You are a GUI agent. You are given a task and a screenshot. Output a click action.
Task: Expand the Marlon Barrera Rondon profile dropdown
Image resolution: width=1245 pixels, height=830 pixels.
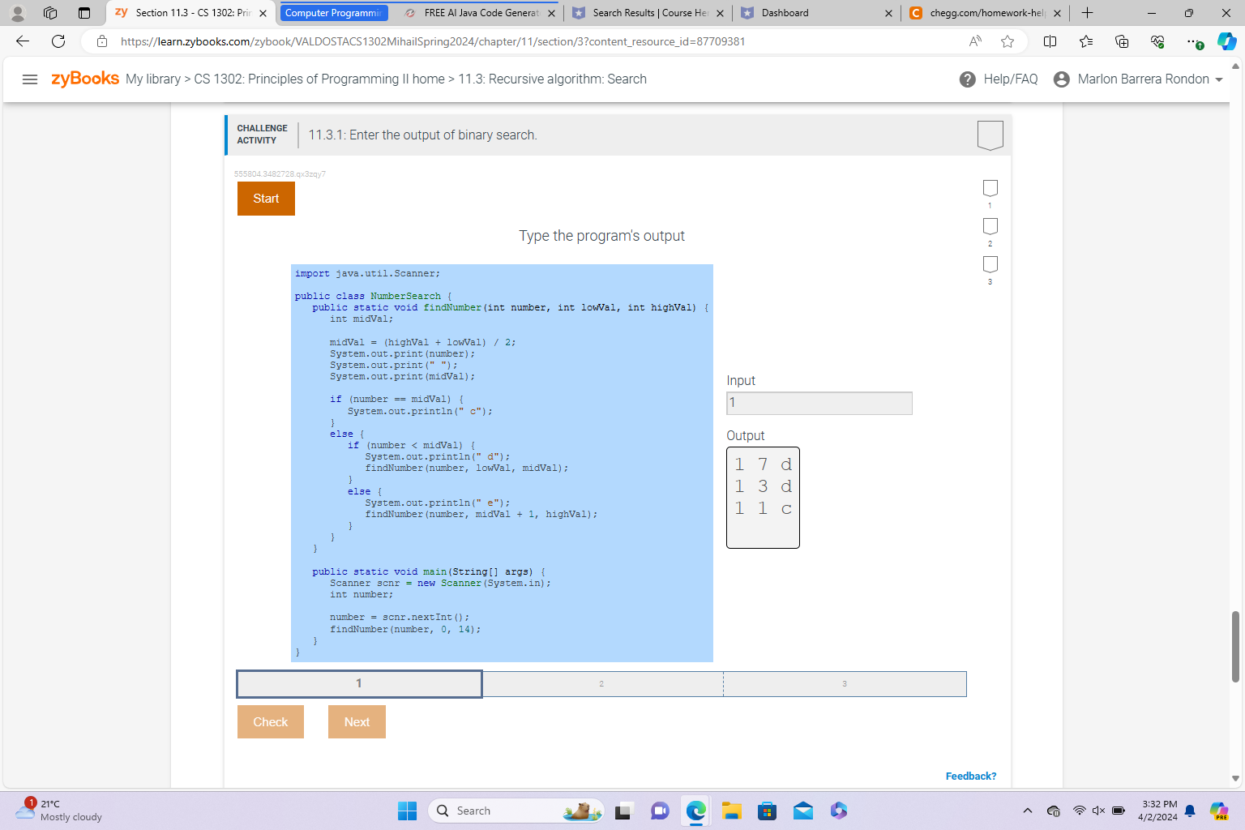pos(1139,79)
